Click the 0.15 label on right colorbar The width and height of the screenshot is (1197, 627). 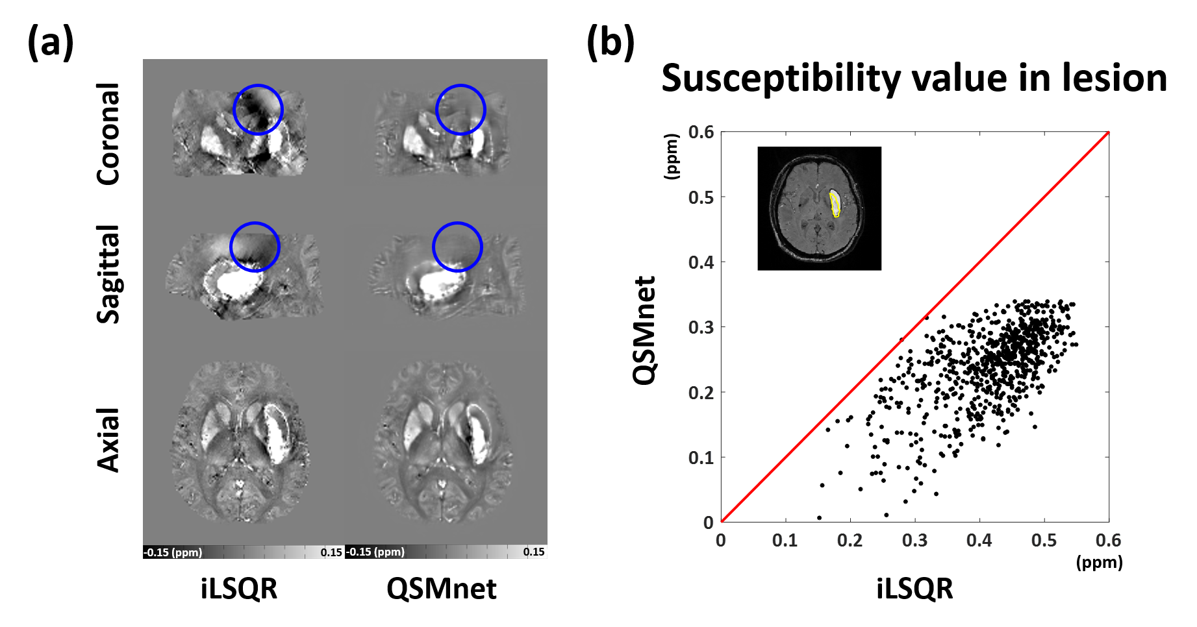pos(534,552)
